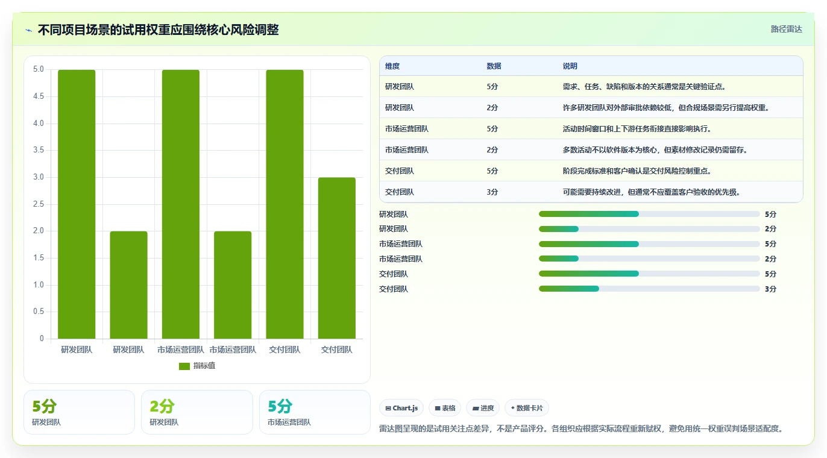Click the 4.0 label on the chart's y-axis
The image size is (827, 458).
click(39, 124)
